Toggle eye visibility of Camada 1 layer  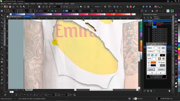[x=149, y=25]
